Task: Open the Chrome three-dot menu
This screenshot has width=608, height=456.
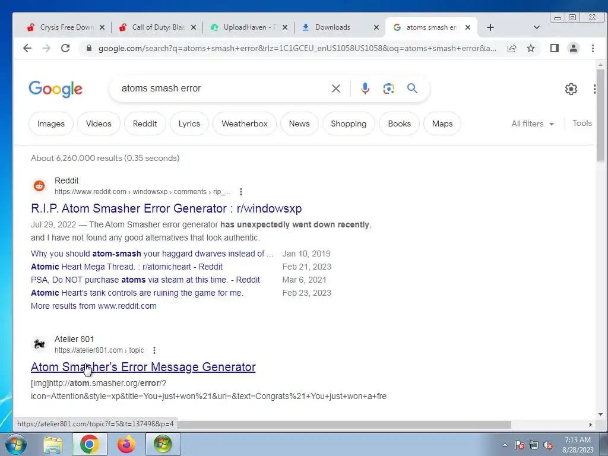Action: point(593,48)
